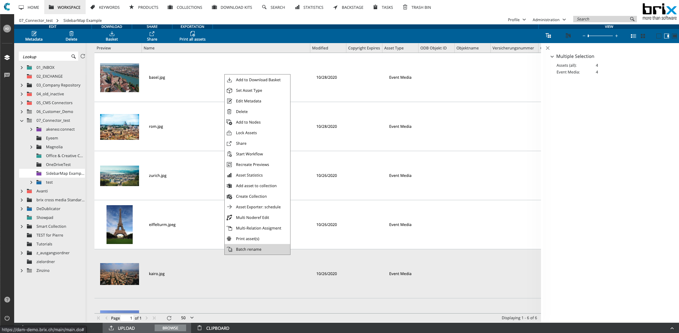
Task: Choose Set Asset Type from context menu
Action: pos(257,90)
